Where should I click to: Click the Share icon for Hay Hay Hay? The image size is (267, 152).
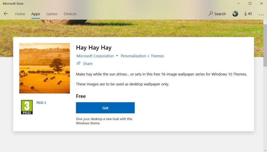pyautogui.click(x=78, y=63)
